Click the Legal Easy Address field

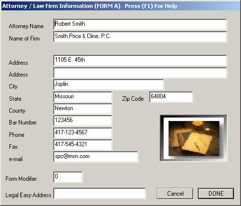click(x=100, y=193)
